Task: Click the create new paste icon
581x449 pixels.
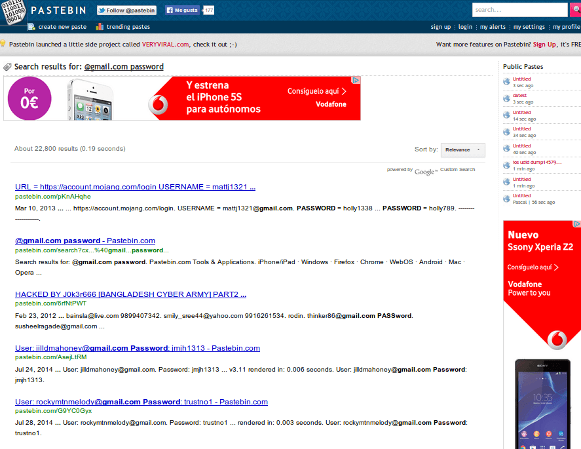Action: click(x=31, y=27)
